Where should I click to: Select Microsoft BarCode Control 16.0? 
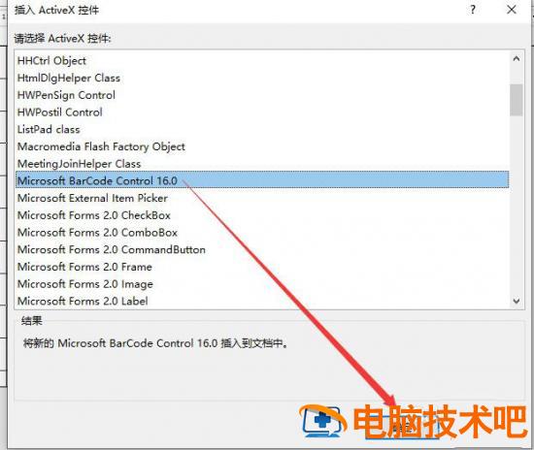coord(262,179)
